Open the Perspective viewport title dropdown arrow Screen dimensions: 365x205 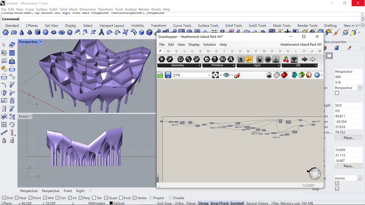41,42
